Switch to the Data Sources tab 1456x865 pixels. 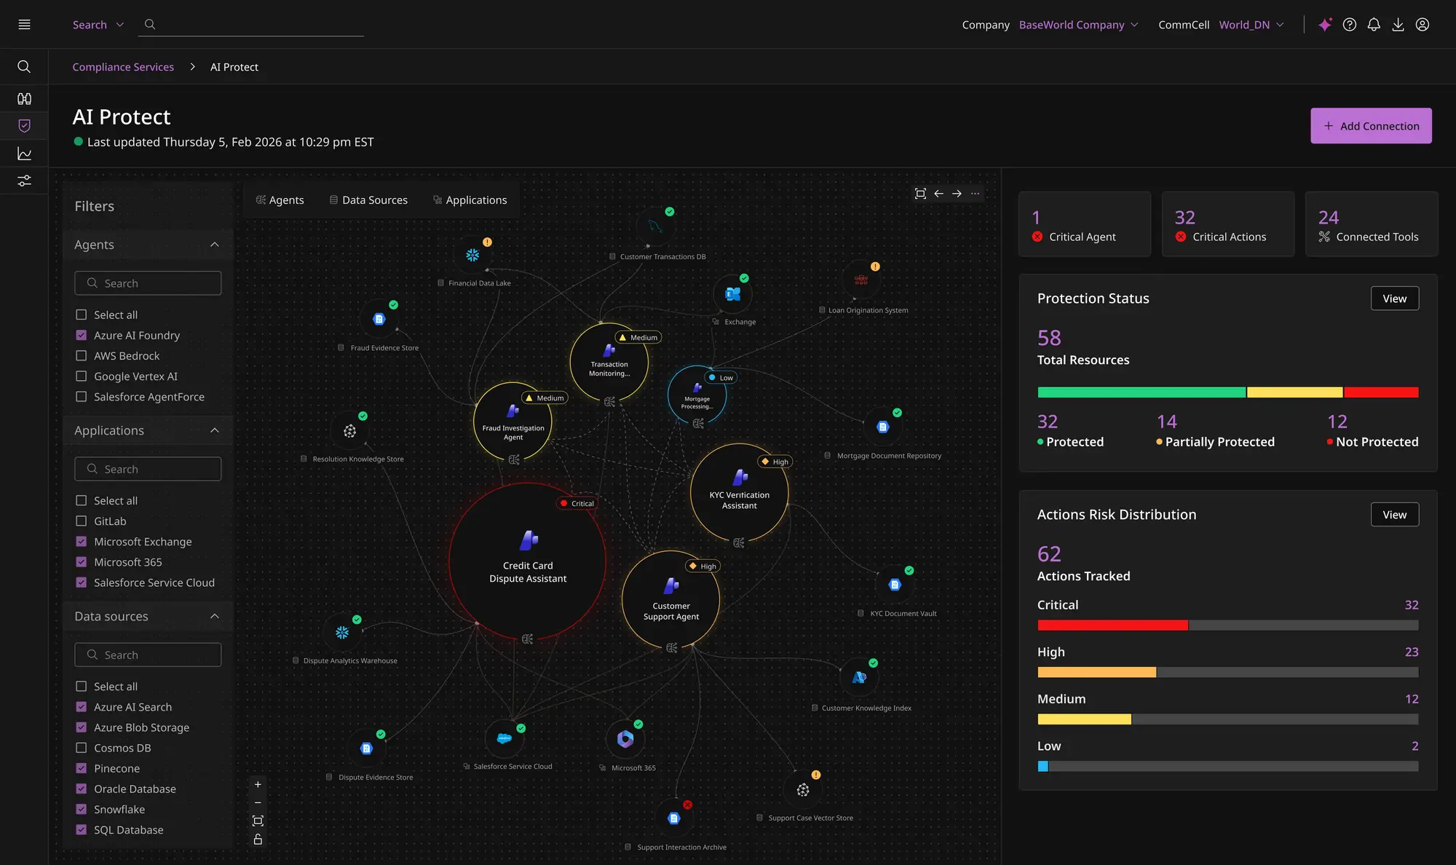point(368,200)
